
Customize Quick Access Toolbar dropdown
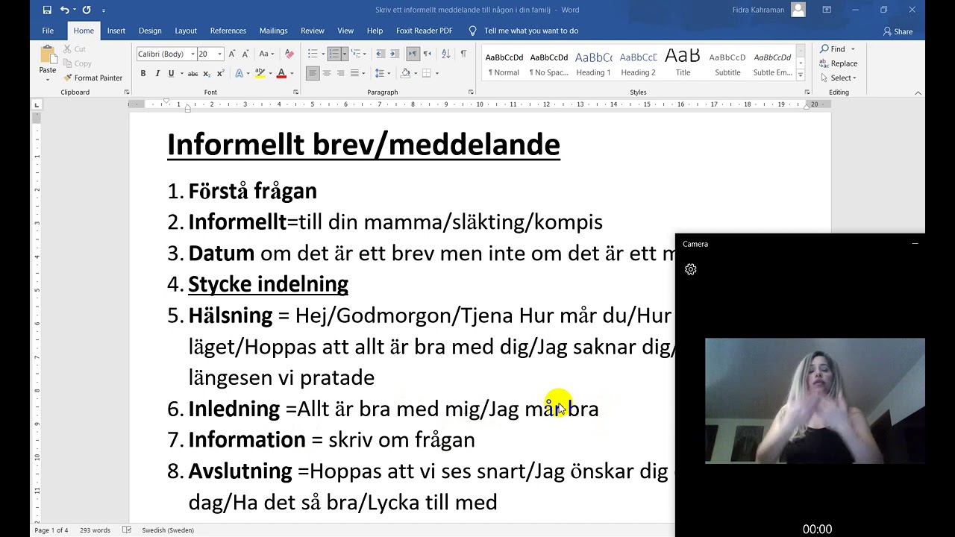point(103,10)
